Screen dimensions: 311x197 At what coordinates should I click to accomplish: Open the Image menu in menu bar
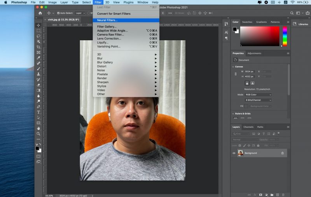point(52,2)
